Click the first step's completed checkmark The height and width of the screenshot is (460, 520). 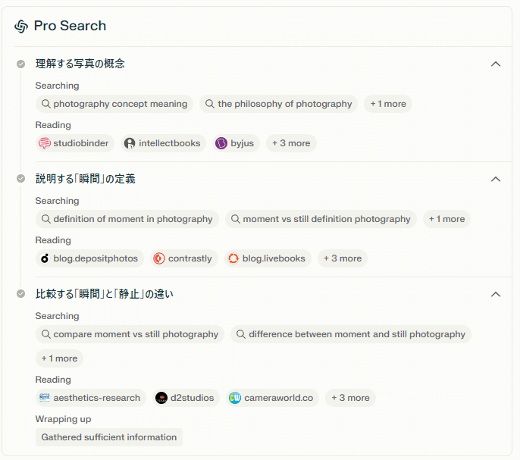21,64
